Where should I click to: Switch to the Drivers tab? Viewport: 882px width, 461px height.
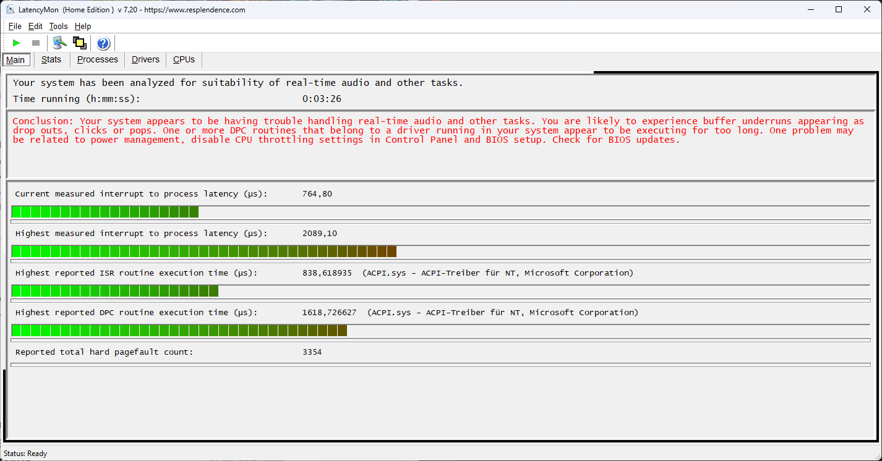[145, 60]
